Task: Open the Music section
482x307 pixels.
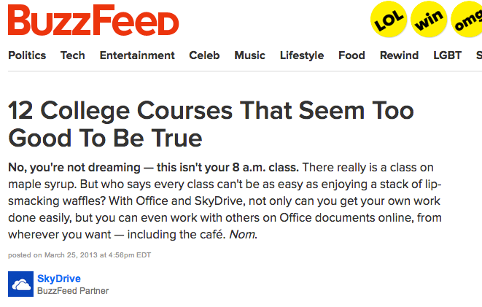Action: click(x=249, y=55)
